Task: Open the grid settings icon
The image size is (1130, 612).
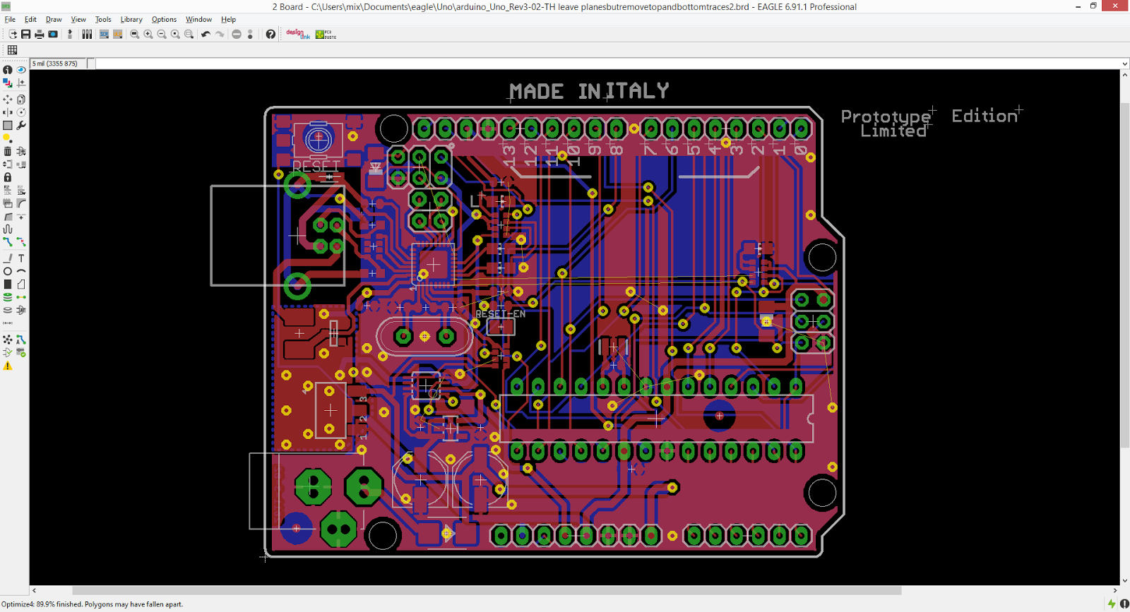Action: click(x=12, y=49)
